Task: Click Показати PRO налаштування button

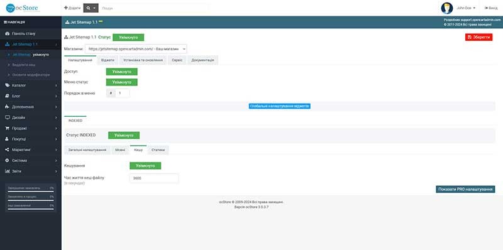Action: pyautogui.click(x=465, y=190)
